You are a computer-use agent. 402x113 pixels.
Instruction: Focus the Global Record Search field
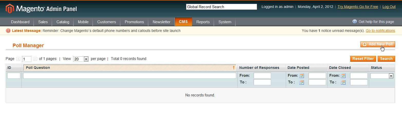click(222, 7)
